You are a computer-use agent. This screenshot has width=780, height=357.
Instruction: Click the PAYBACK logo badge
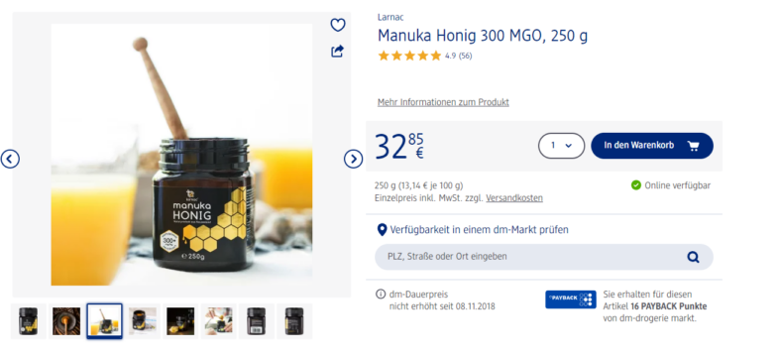click(571, 299)
